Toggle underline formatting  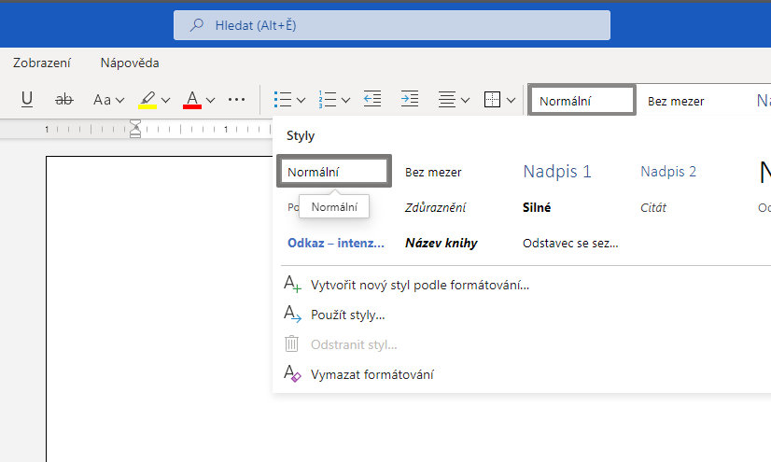tap(27, 99)
